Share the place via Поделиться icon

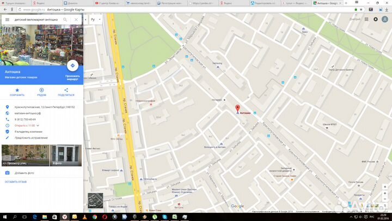(x=66, y=89)
